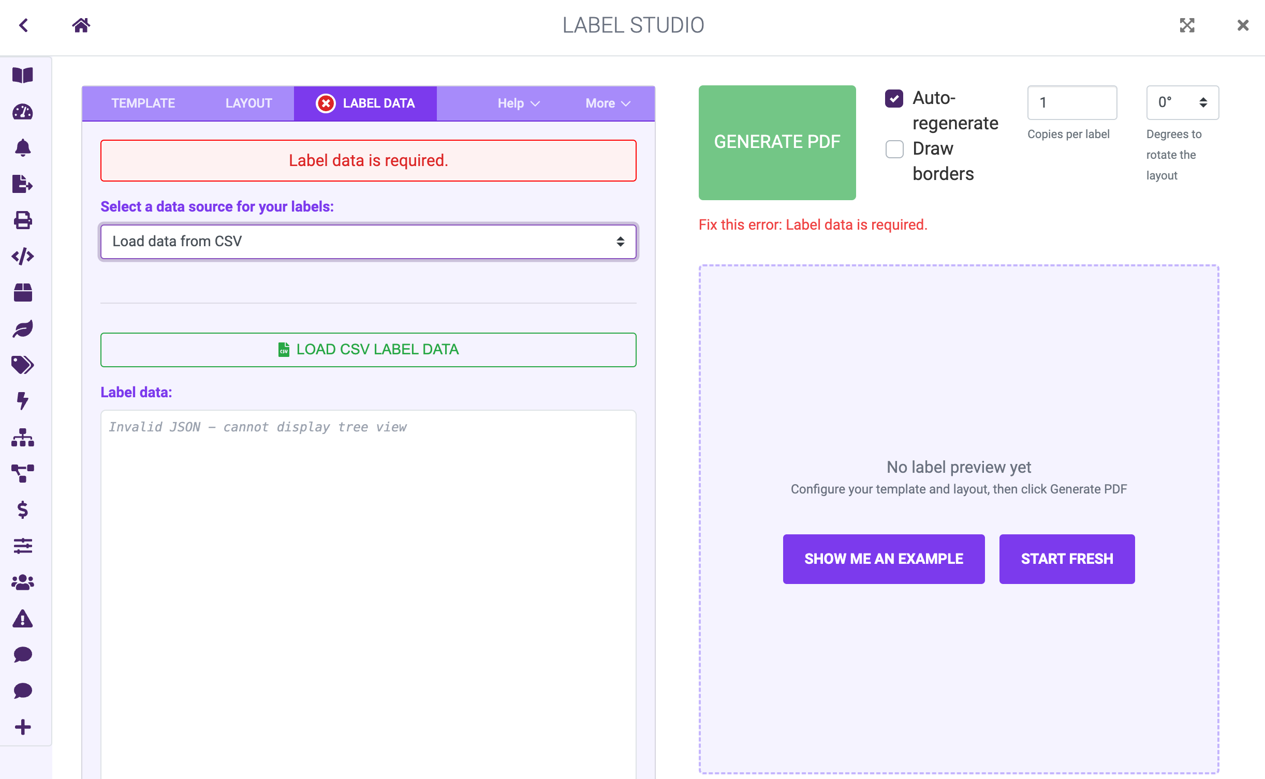Expand the Help menu
This screenshot has width=1265, height=779.
(518, 103)
